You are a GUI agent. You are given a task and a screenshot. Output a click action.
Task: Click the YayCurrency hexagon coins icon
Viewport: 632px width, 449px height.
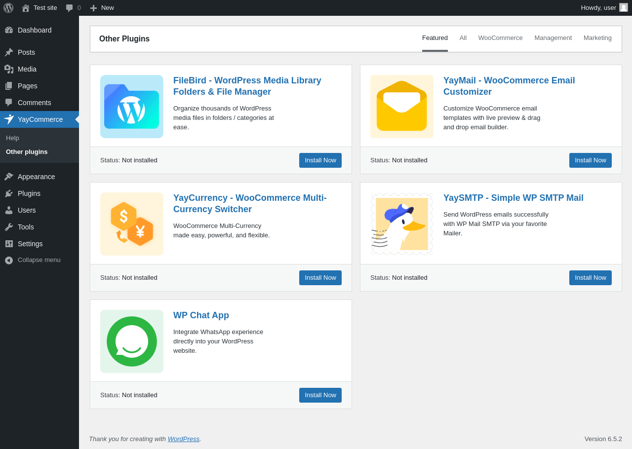(132, 224)
